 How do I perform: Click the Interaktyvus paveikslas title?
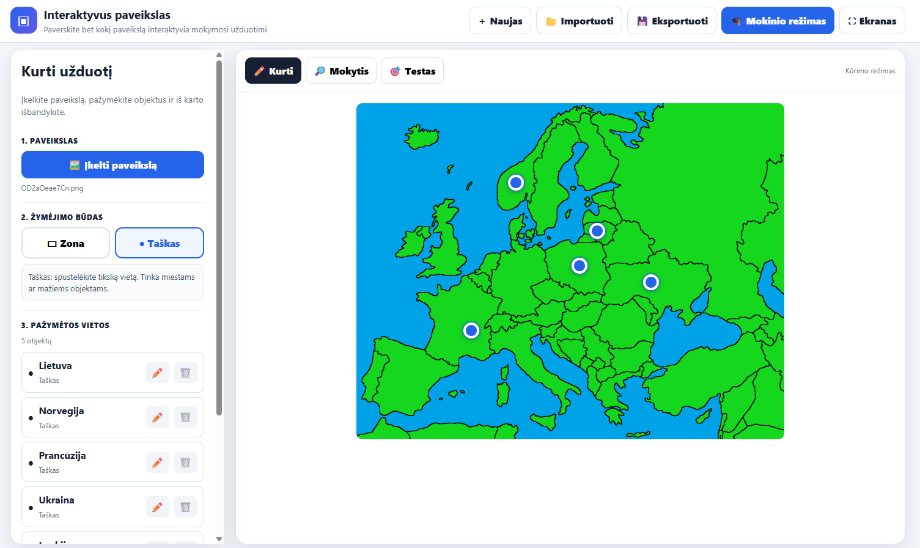107,15
